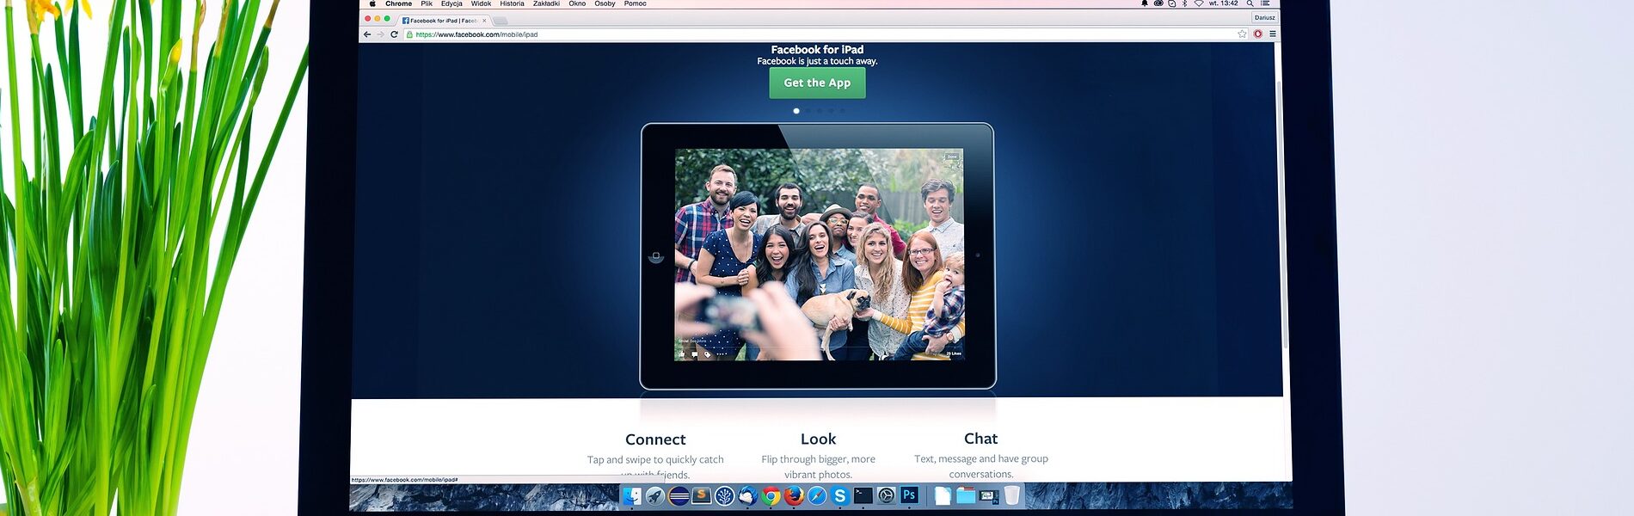Open the Zakładki menu
1634x516 pixels.
546,3
